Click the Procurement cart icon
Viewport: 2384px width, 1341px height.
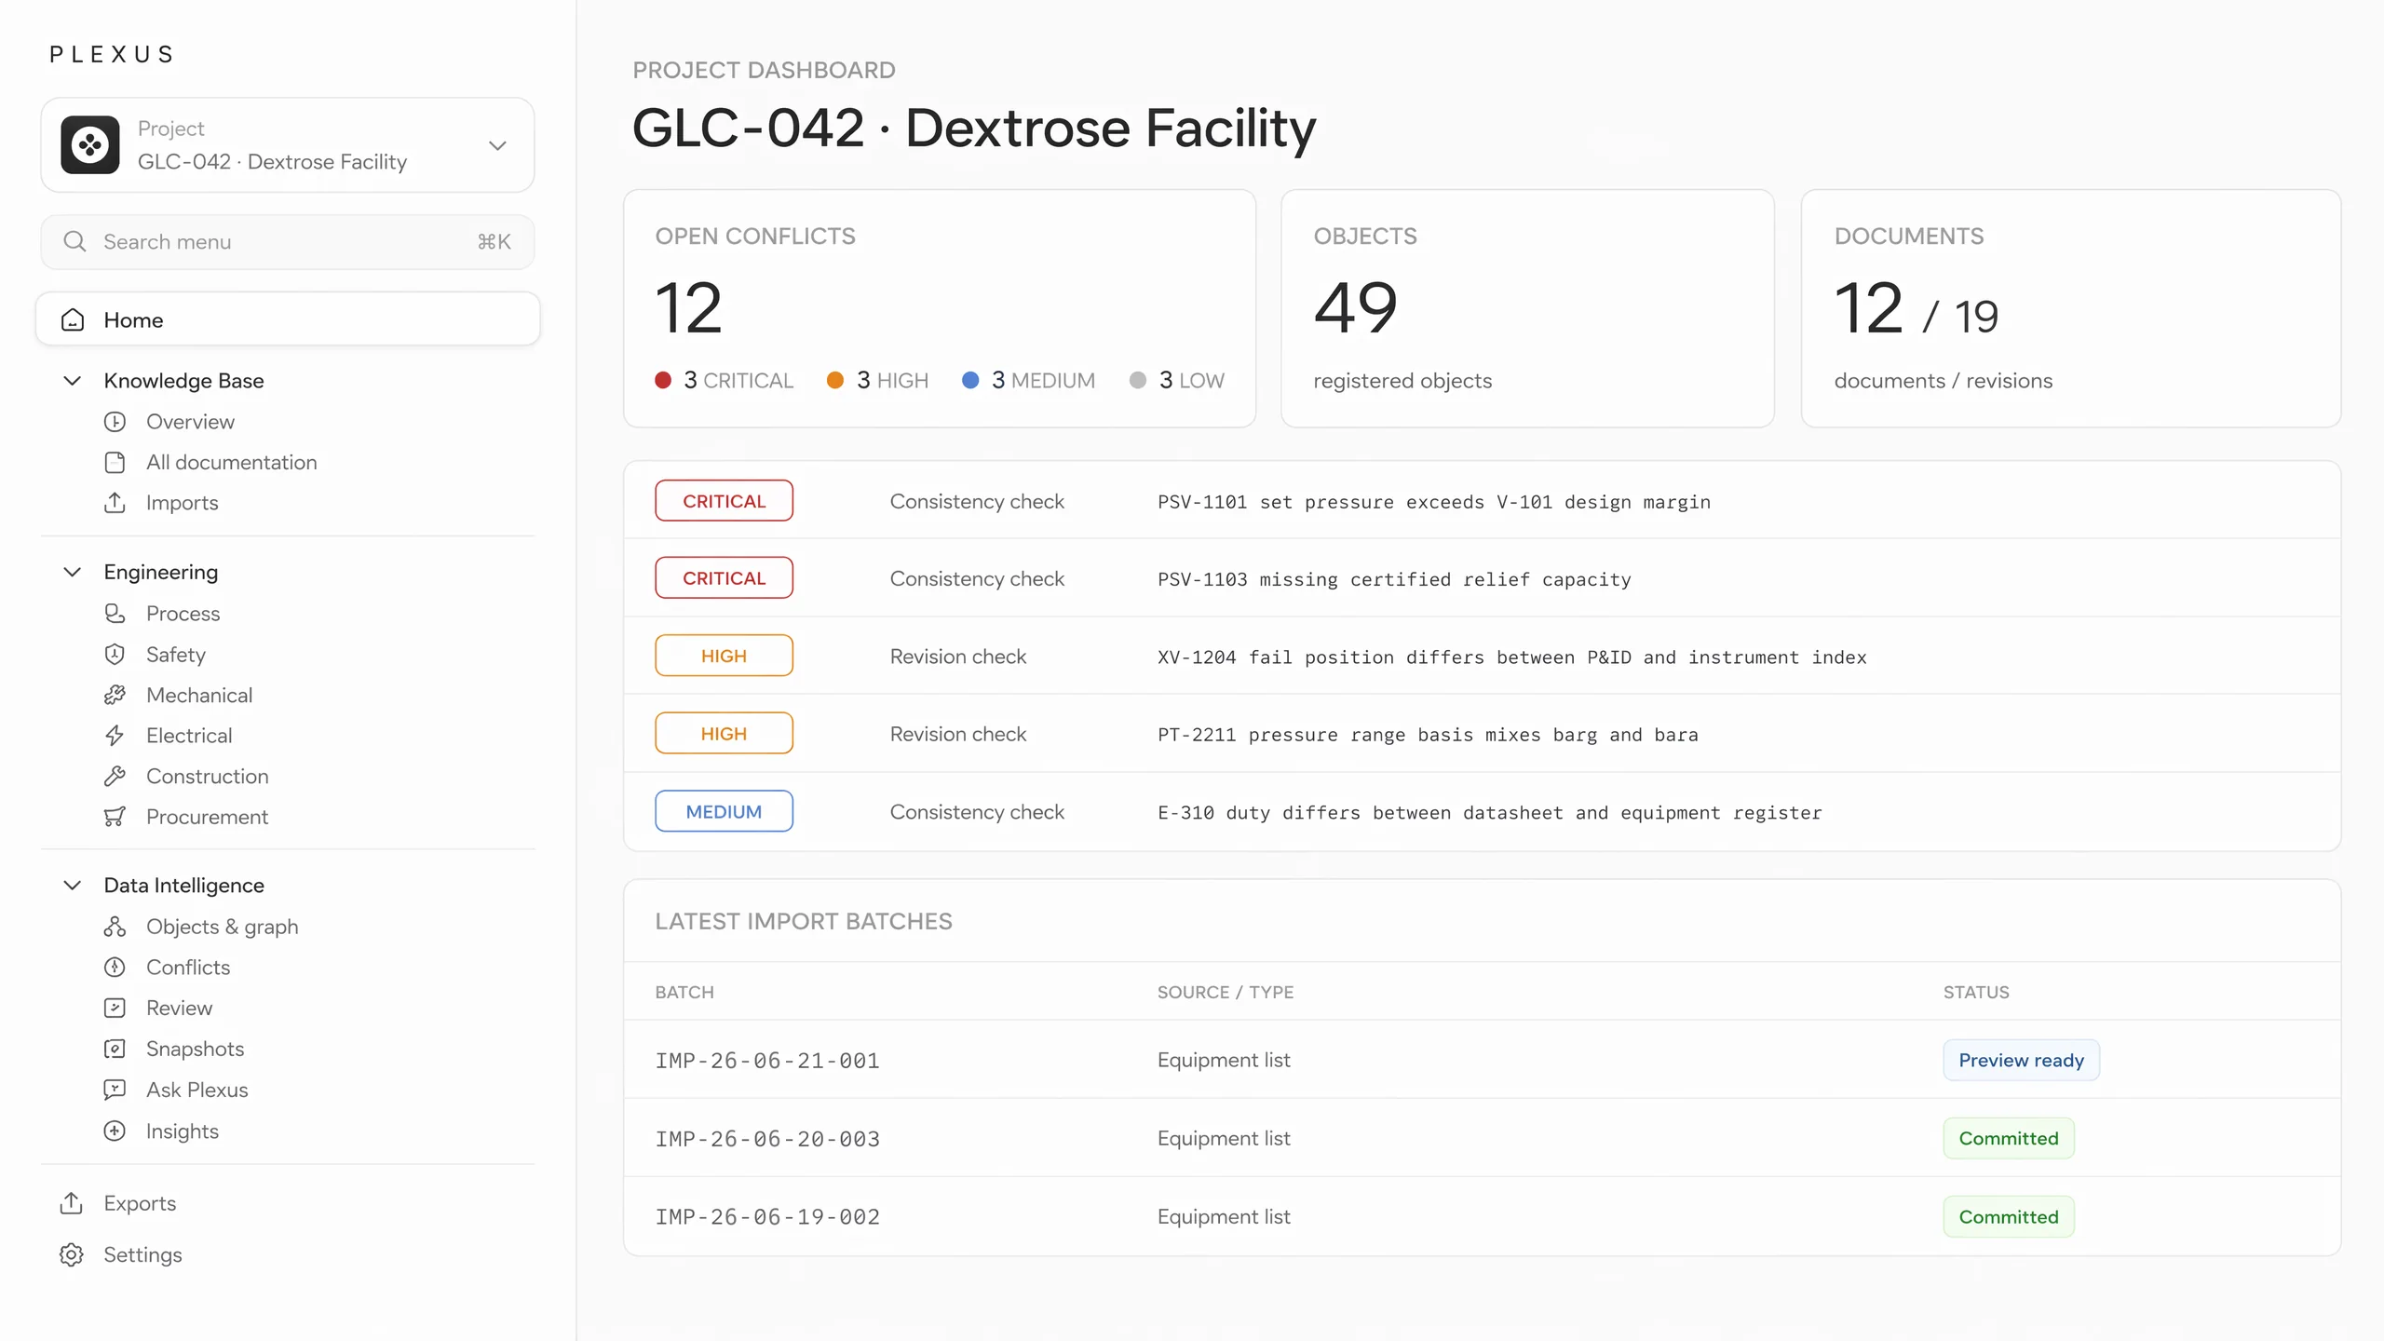pyautogui.click(x=115, y=817)
